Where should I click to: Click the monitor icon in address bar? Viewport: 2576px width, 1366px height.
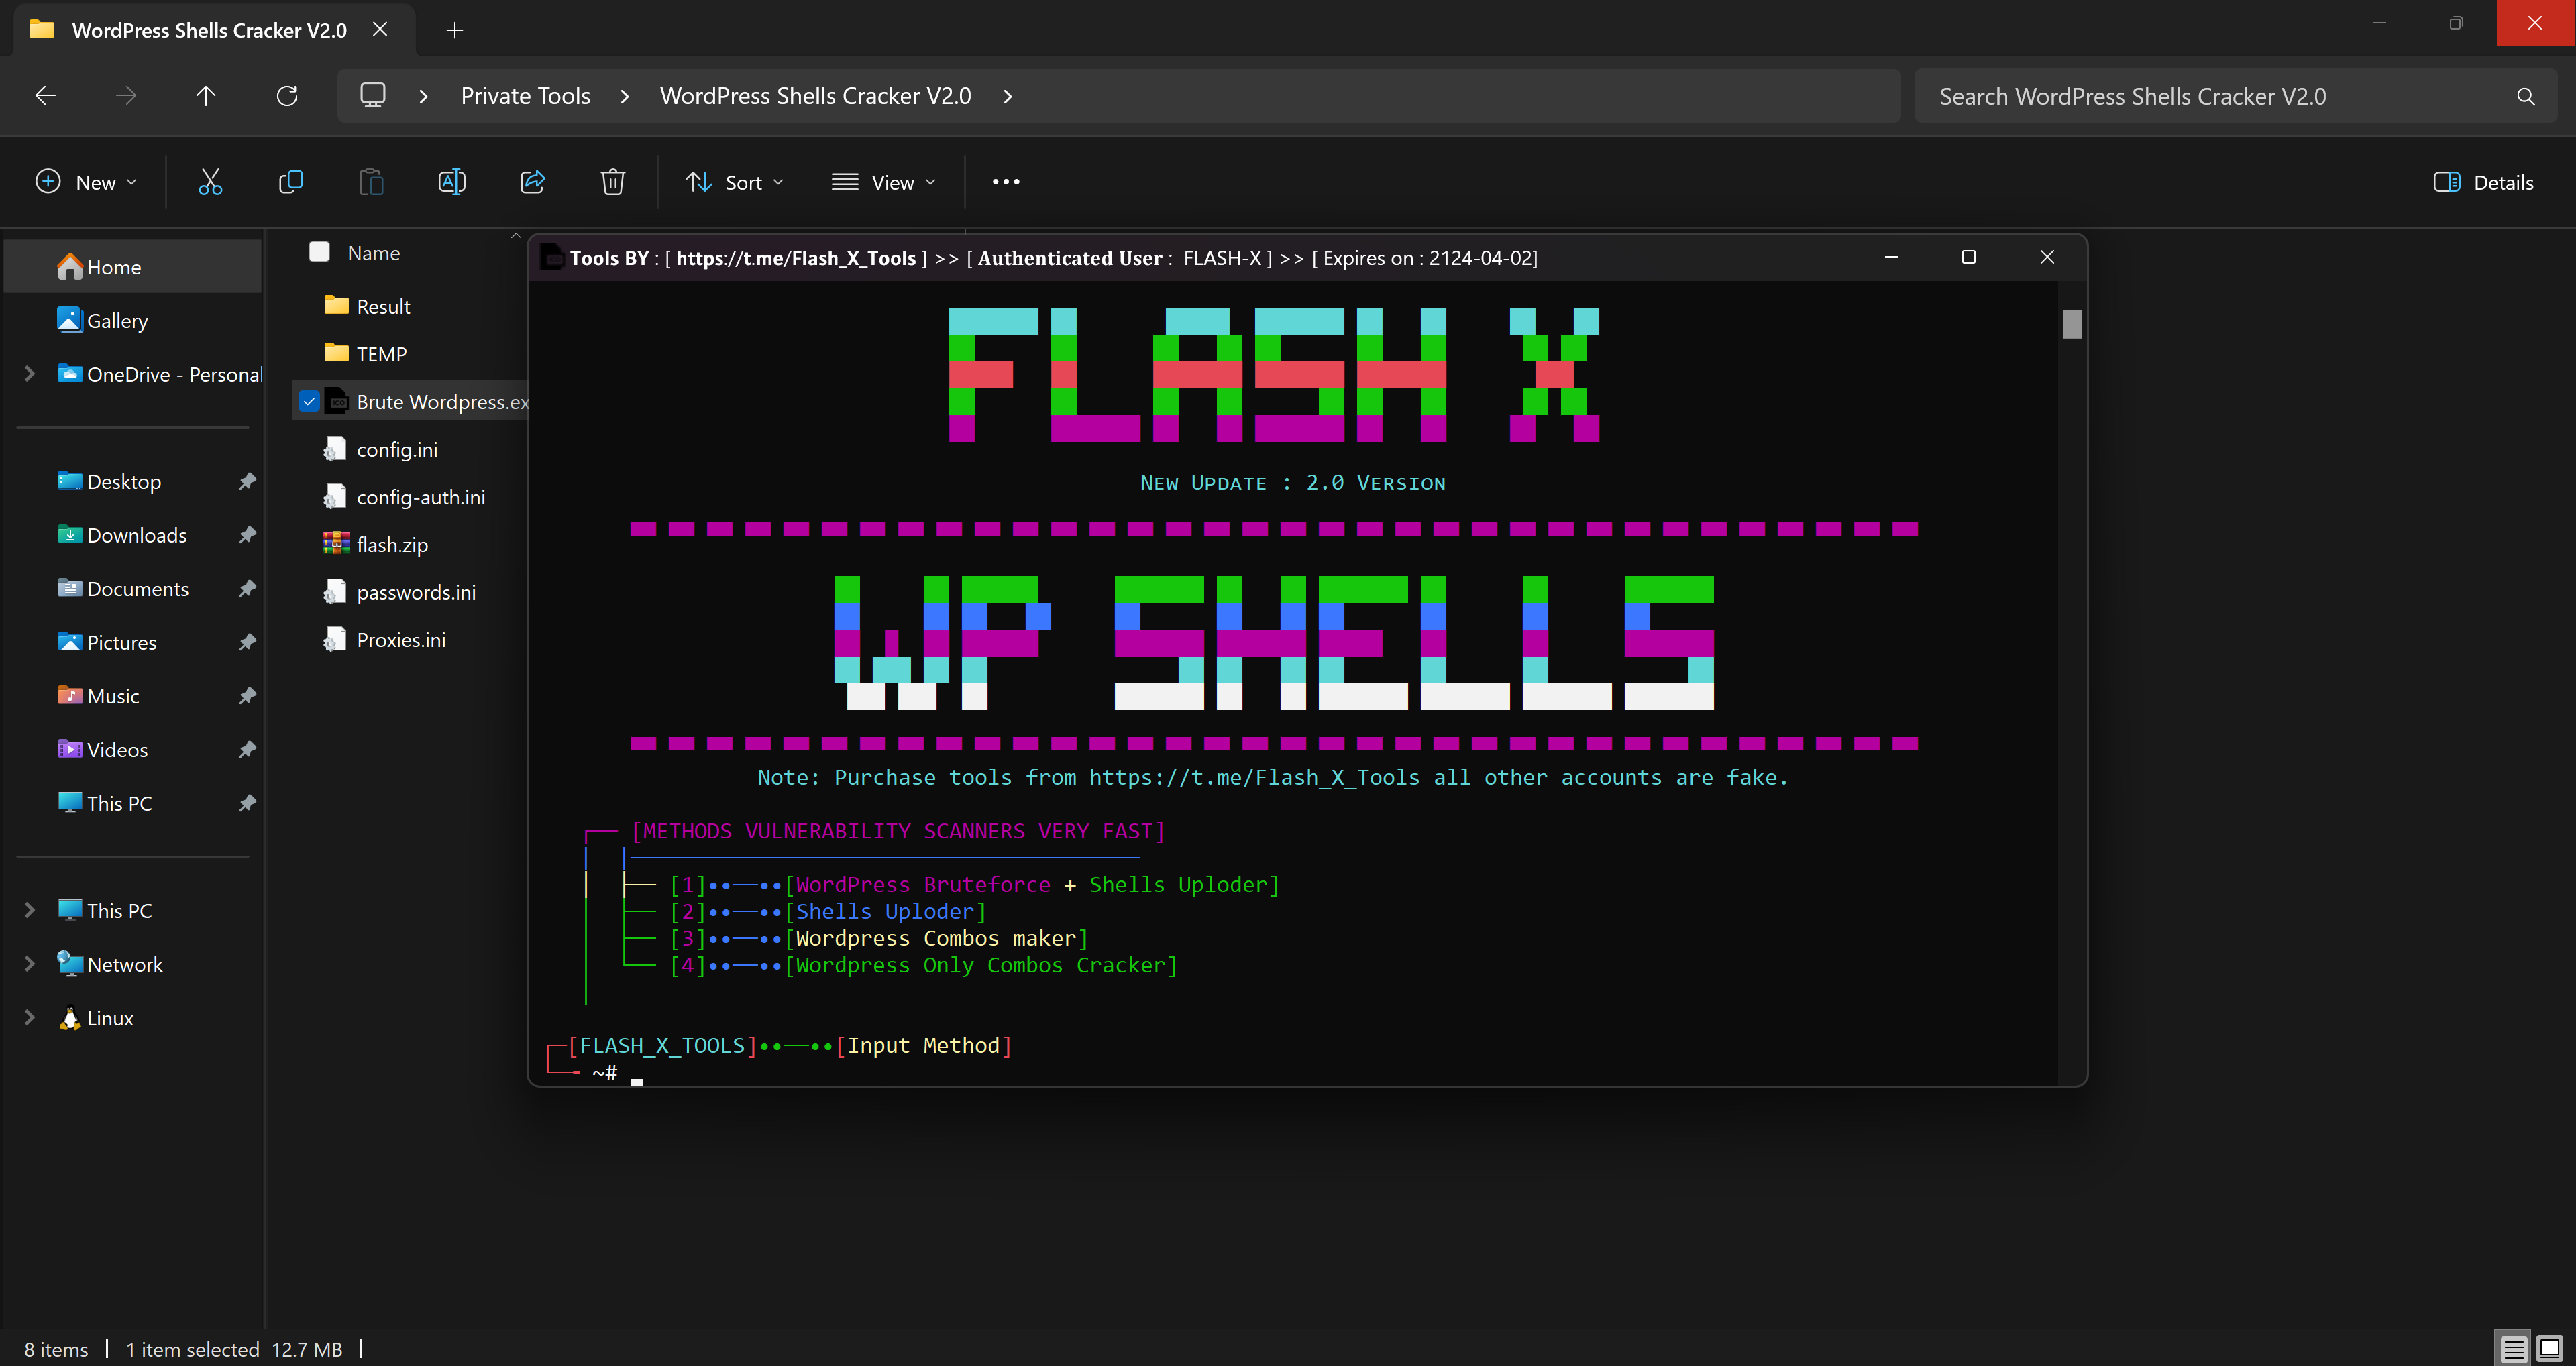coord(373,96)
